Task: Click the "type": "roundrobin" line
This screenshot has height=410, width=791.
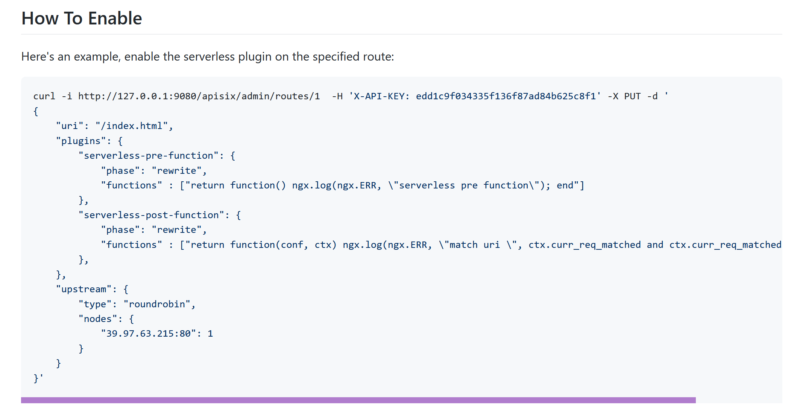Action: point(137,304)
